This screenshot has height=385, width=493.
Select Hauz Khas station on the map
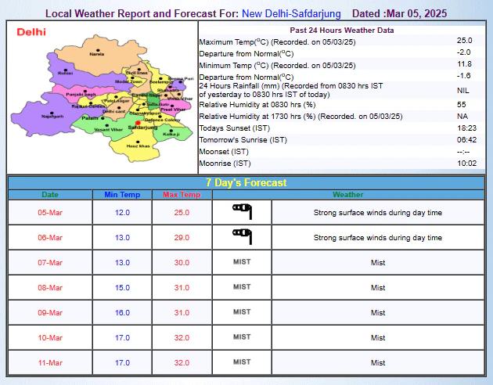pyautogui.click(x=137, y=142)
